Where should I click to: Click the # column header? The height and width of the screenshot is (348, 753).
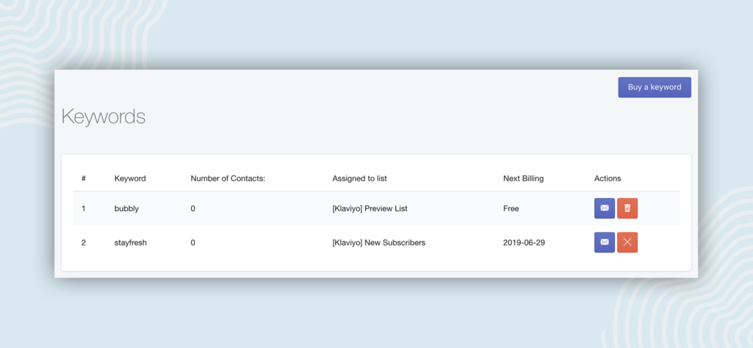[83, 179]
